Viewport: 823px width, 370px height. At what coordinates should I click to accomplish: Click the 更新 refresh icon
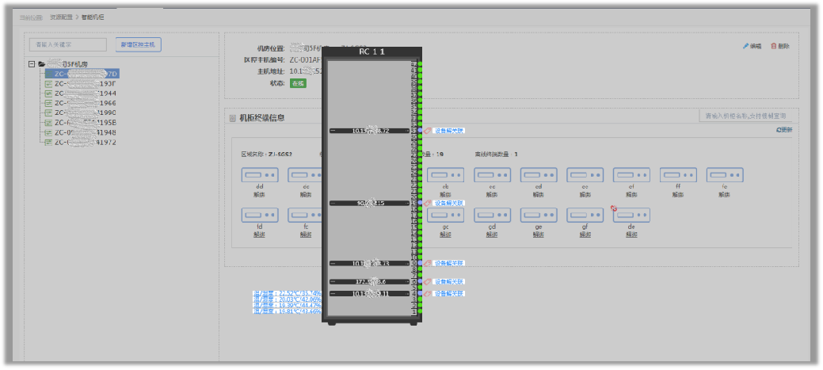(779, 129)
